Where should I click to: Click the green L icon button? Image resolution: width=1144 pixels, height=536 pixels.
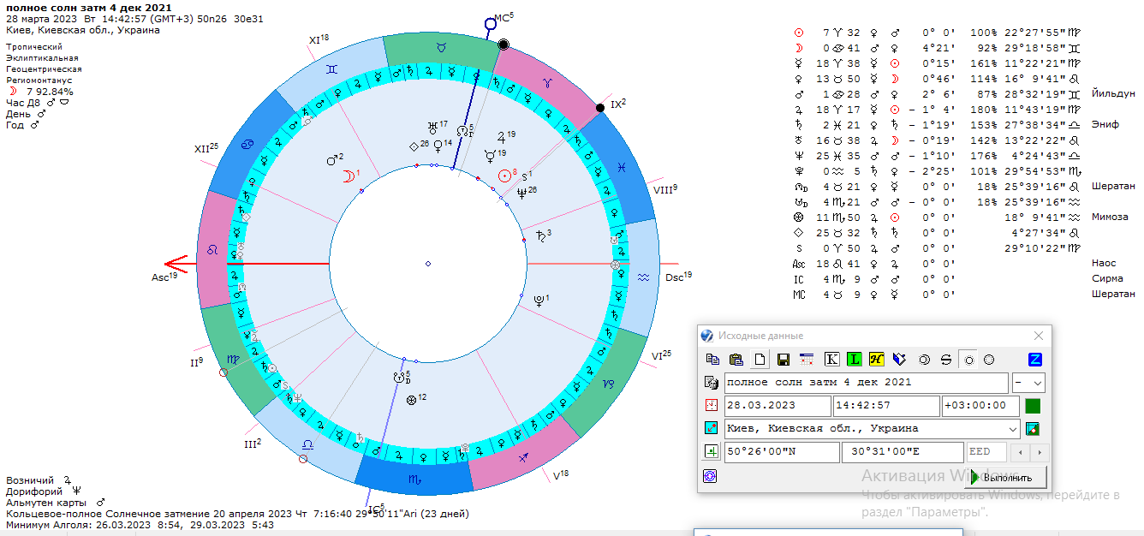pos(854,359)
